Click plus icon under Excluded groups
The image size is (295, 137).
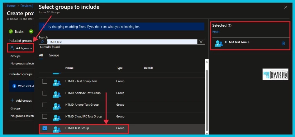[x=12, y=100]
